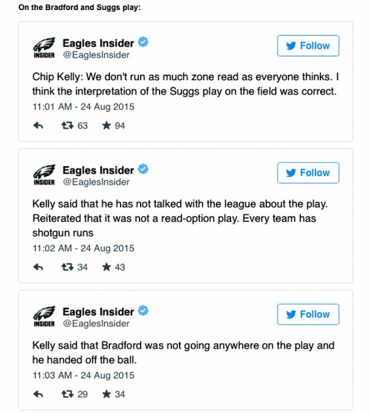Screen dimensions: 370x413
Task: Click the verified badge in the second tweet
Action: pyautogui.click(x=143, y=169)
